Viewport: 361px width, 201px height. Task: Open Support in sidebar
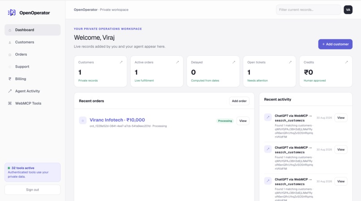coord(32,67)
